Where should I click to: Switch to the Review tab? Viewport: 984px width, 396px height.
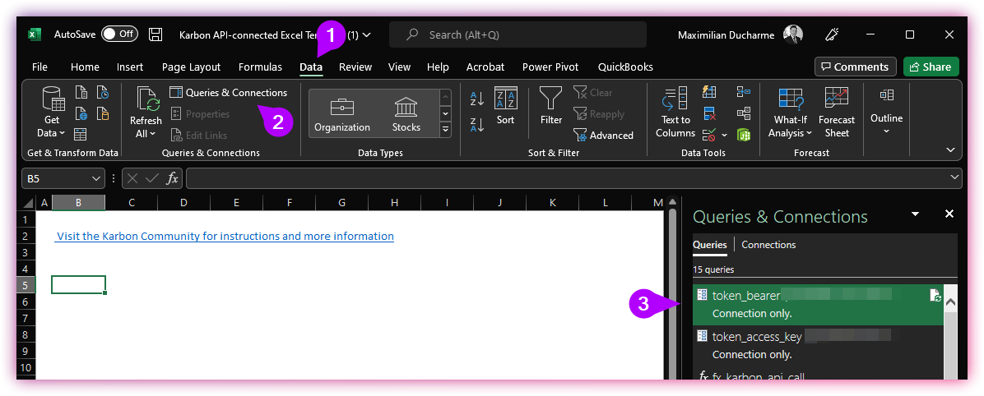[x=355, y=67]
